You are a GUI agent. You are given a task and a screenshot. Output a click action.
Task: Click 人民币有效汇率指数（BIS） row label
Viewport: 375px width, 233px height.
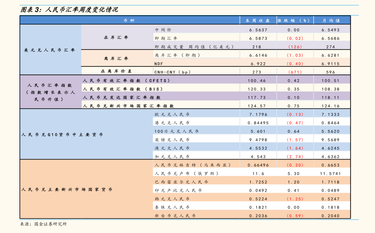123,89
